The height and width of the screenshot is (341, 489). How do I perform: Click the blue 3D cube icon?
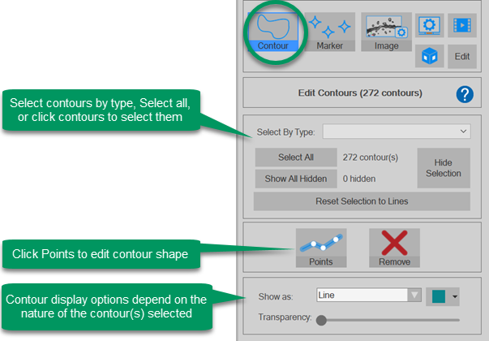point(429,56)
